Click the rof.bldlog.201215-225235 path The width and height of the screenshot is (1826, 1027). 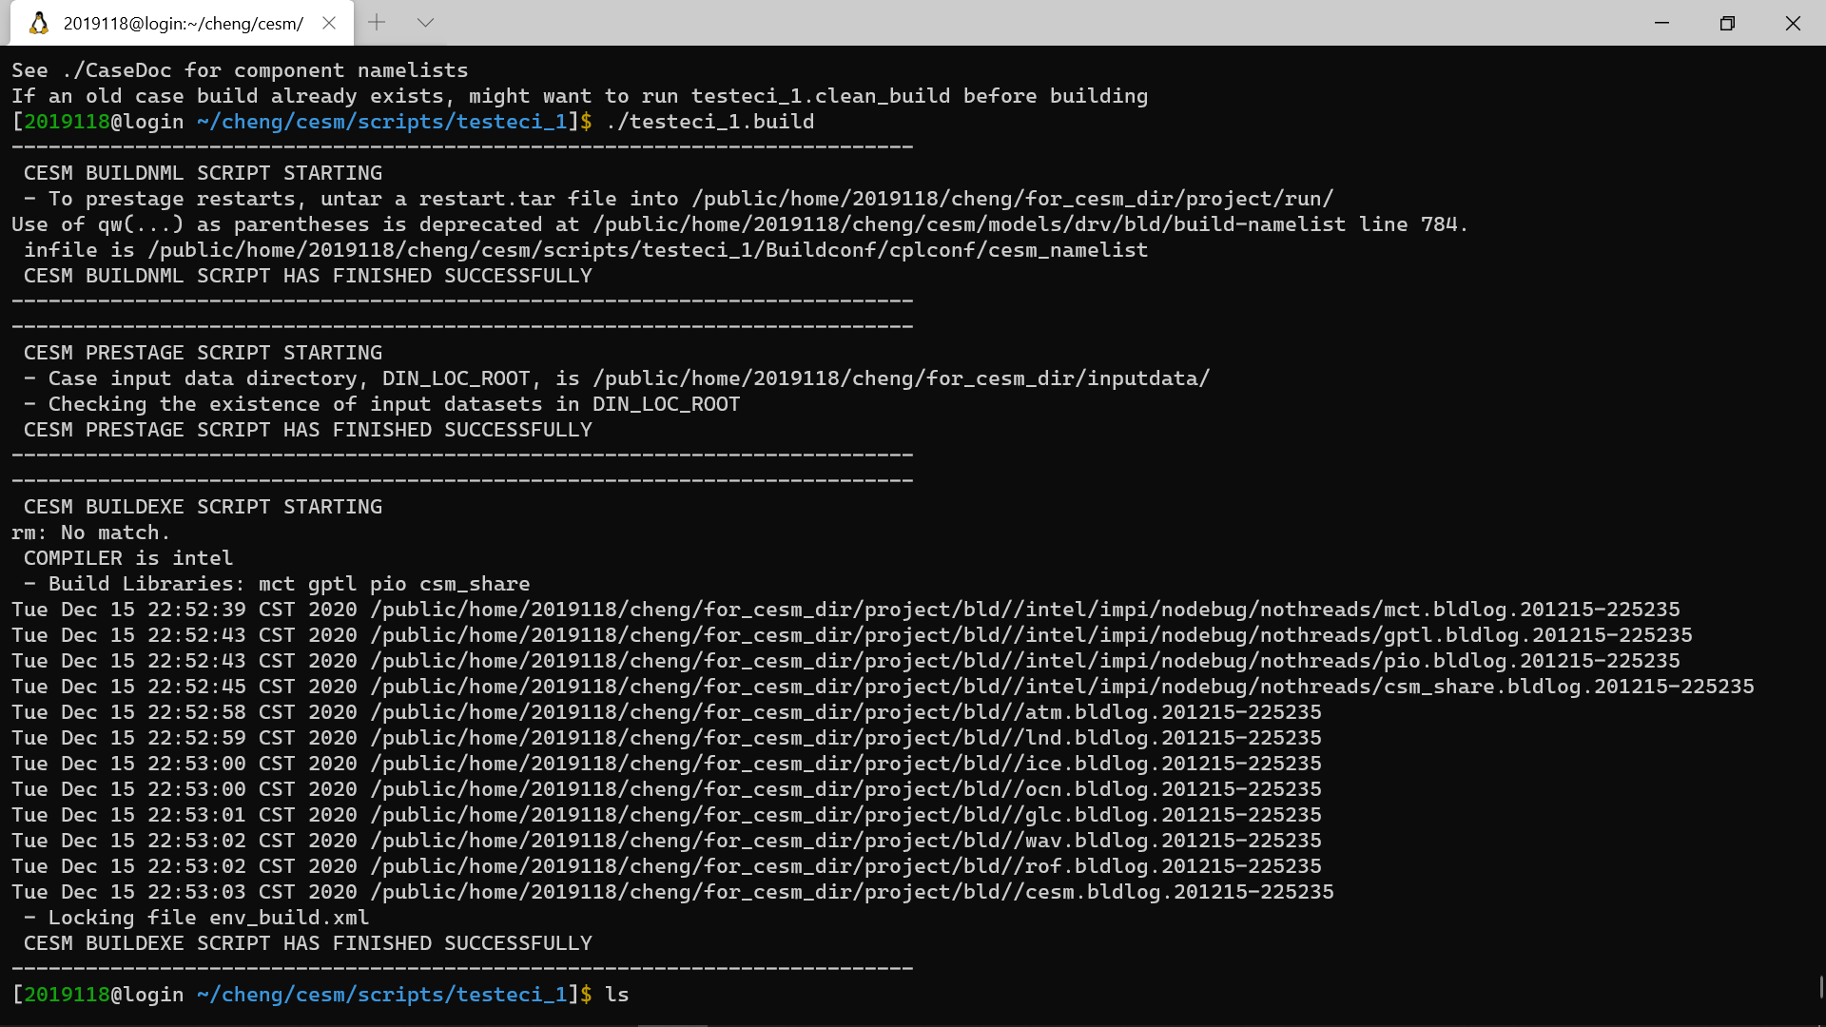(845, 866)
